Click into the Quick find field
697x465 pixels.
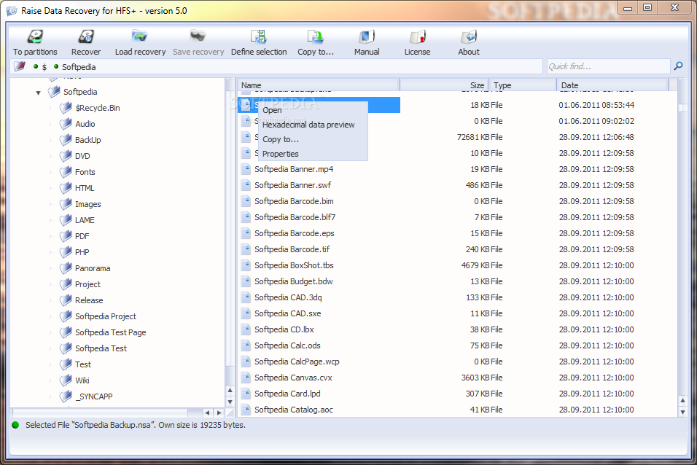(608, 66)
